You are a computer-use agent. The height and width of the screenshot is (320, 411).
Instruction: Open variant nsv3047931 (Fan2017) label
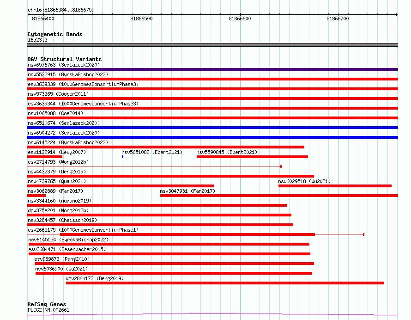point(187,191)
